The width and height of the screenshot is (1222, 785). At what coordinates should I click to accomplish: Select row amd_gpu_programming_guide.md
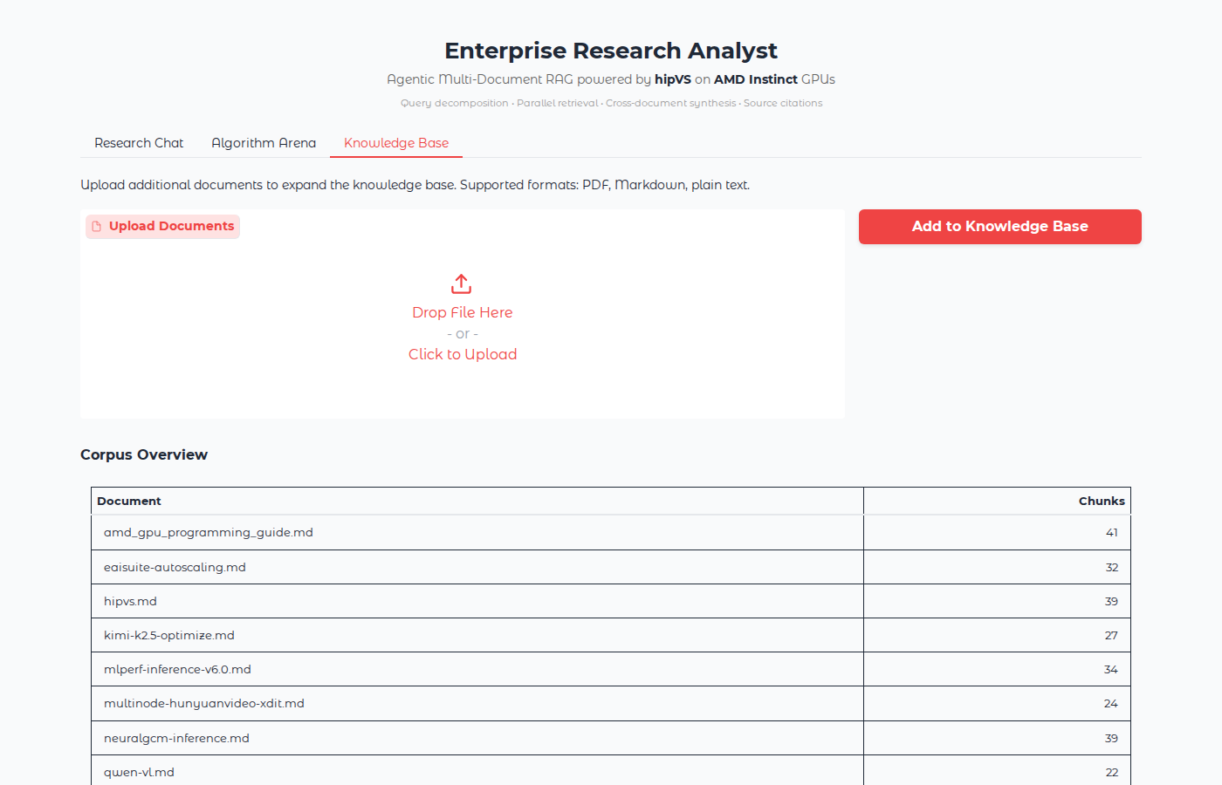tap(611, 532)
